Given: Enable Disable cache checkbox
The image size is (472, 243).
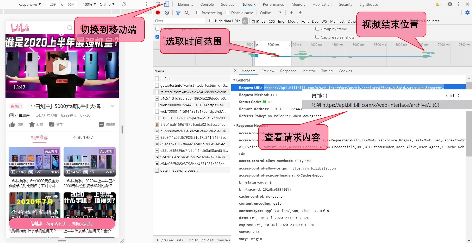Looking at the screenshot, I should (227, 12).
